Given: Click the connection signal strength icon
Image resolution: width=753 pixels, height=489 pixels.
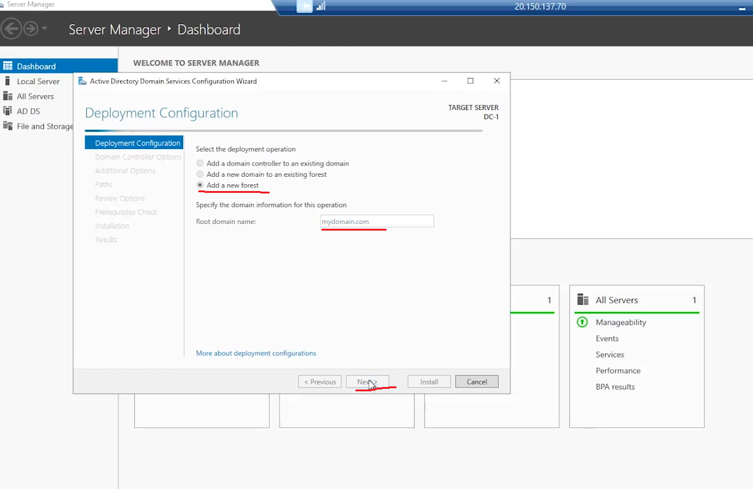Looking at the screenshot, I should click(x=321, y=6).
